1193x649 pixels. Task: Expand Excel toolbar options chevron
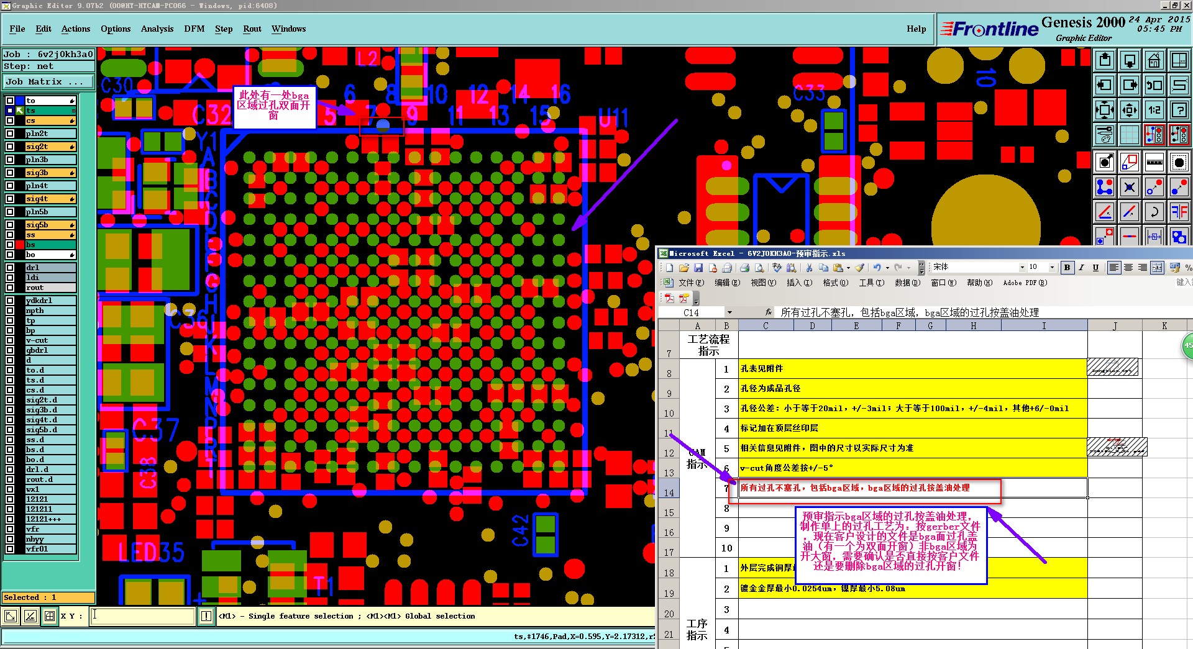pos(921,268)
